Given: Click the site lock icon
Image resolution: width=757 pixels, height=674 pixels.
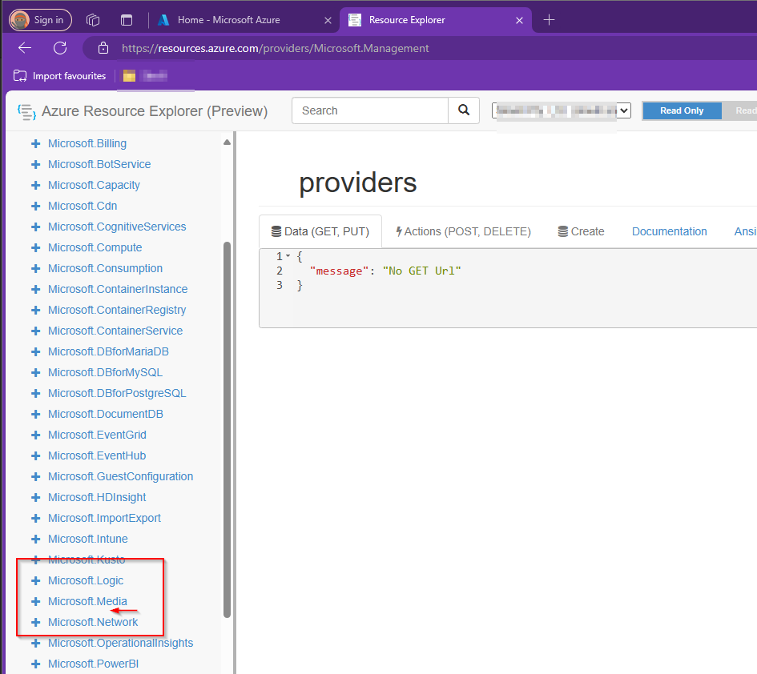Looking at the screenshot, I should pos(103,48).
